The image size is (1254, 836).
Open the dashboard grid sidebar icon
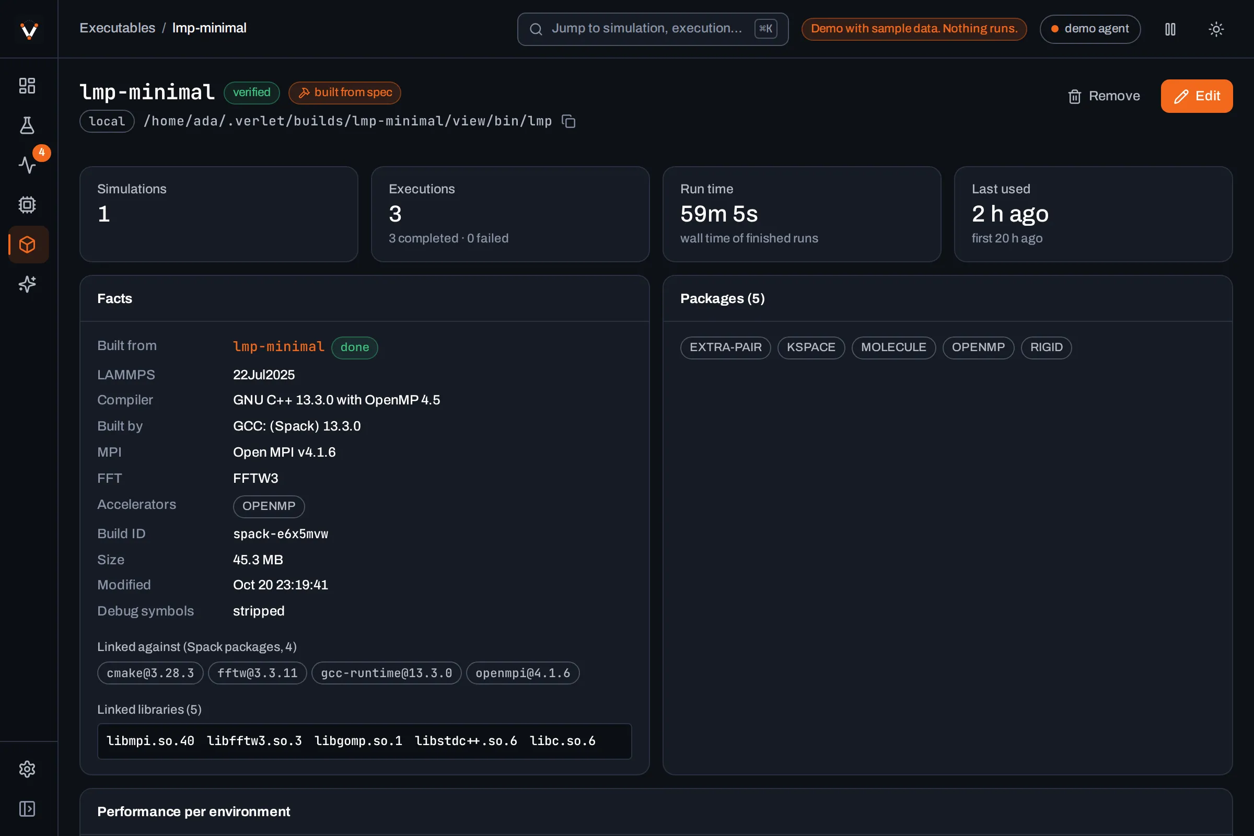coord(27,86)
